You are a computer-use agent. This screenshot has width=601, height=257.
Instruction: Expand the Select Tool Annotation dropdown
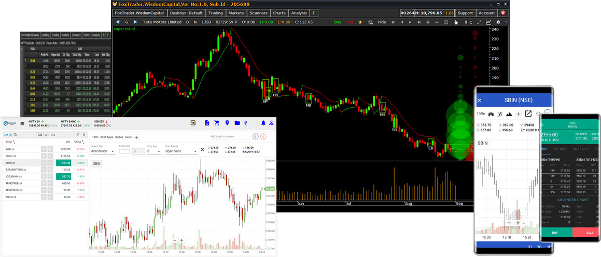(x=103, y=151)
